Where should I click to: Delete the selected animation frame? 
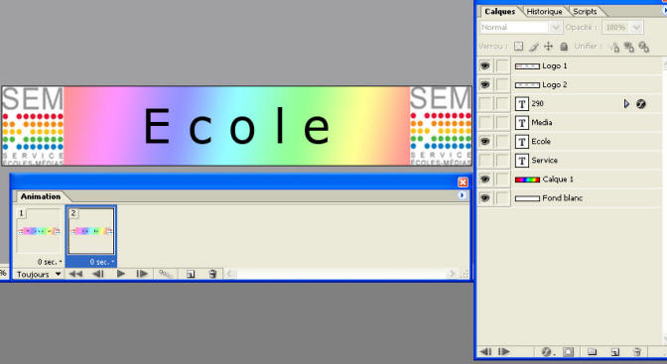212,275
